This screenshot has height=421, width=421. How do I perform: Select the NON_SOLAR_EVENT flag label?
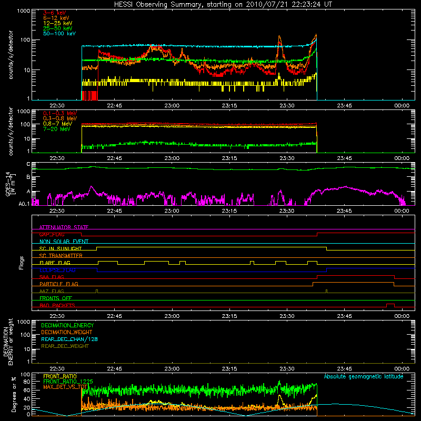coord(64,242)
